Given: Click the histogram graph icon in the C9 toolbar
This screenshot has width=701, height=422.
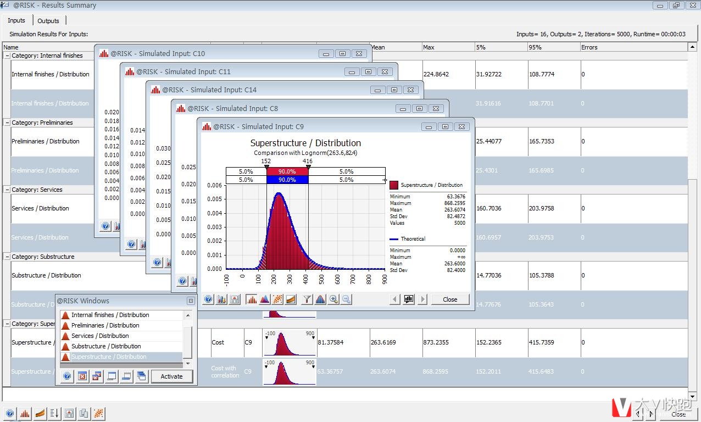Looking at the screenshot, I should [x=251, y=299].
